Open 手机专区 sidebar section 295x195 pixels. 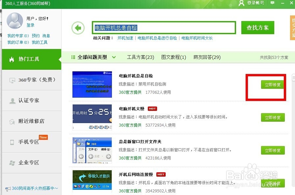click(32, 142)
